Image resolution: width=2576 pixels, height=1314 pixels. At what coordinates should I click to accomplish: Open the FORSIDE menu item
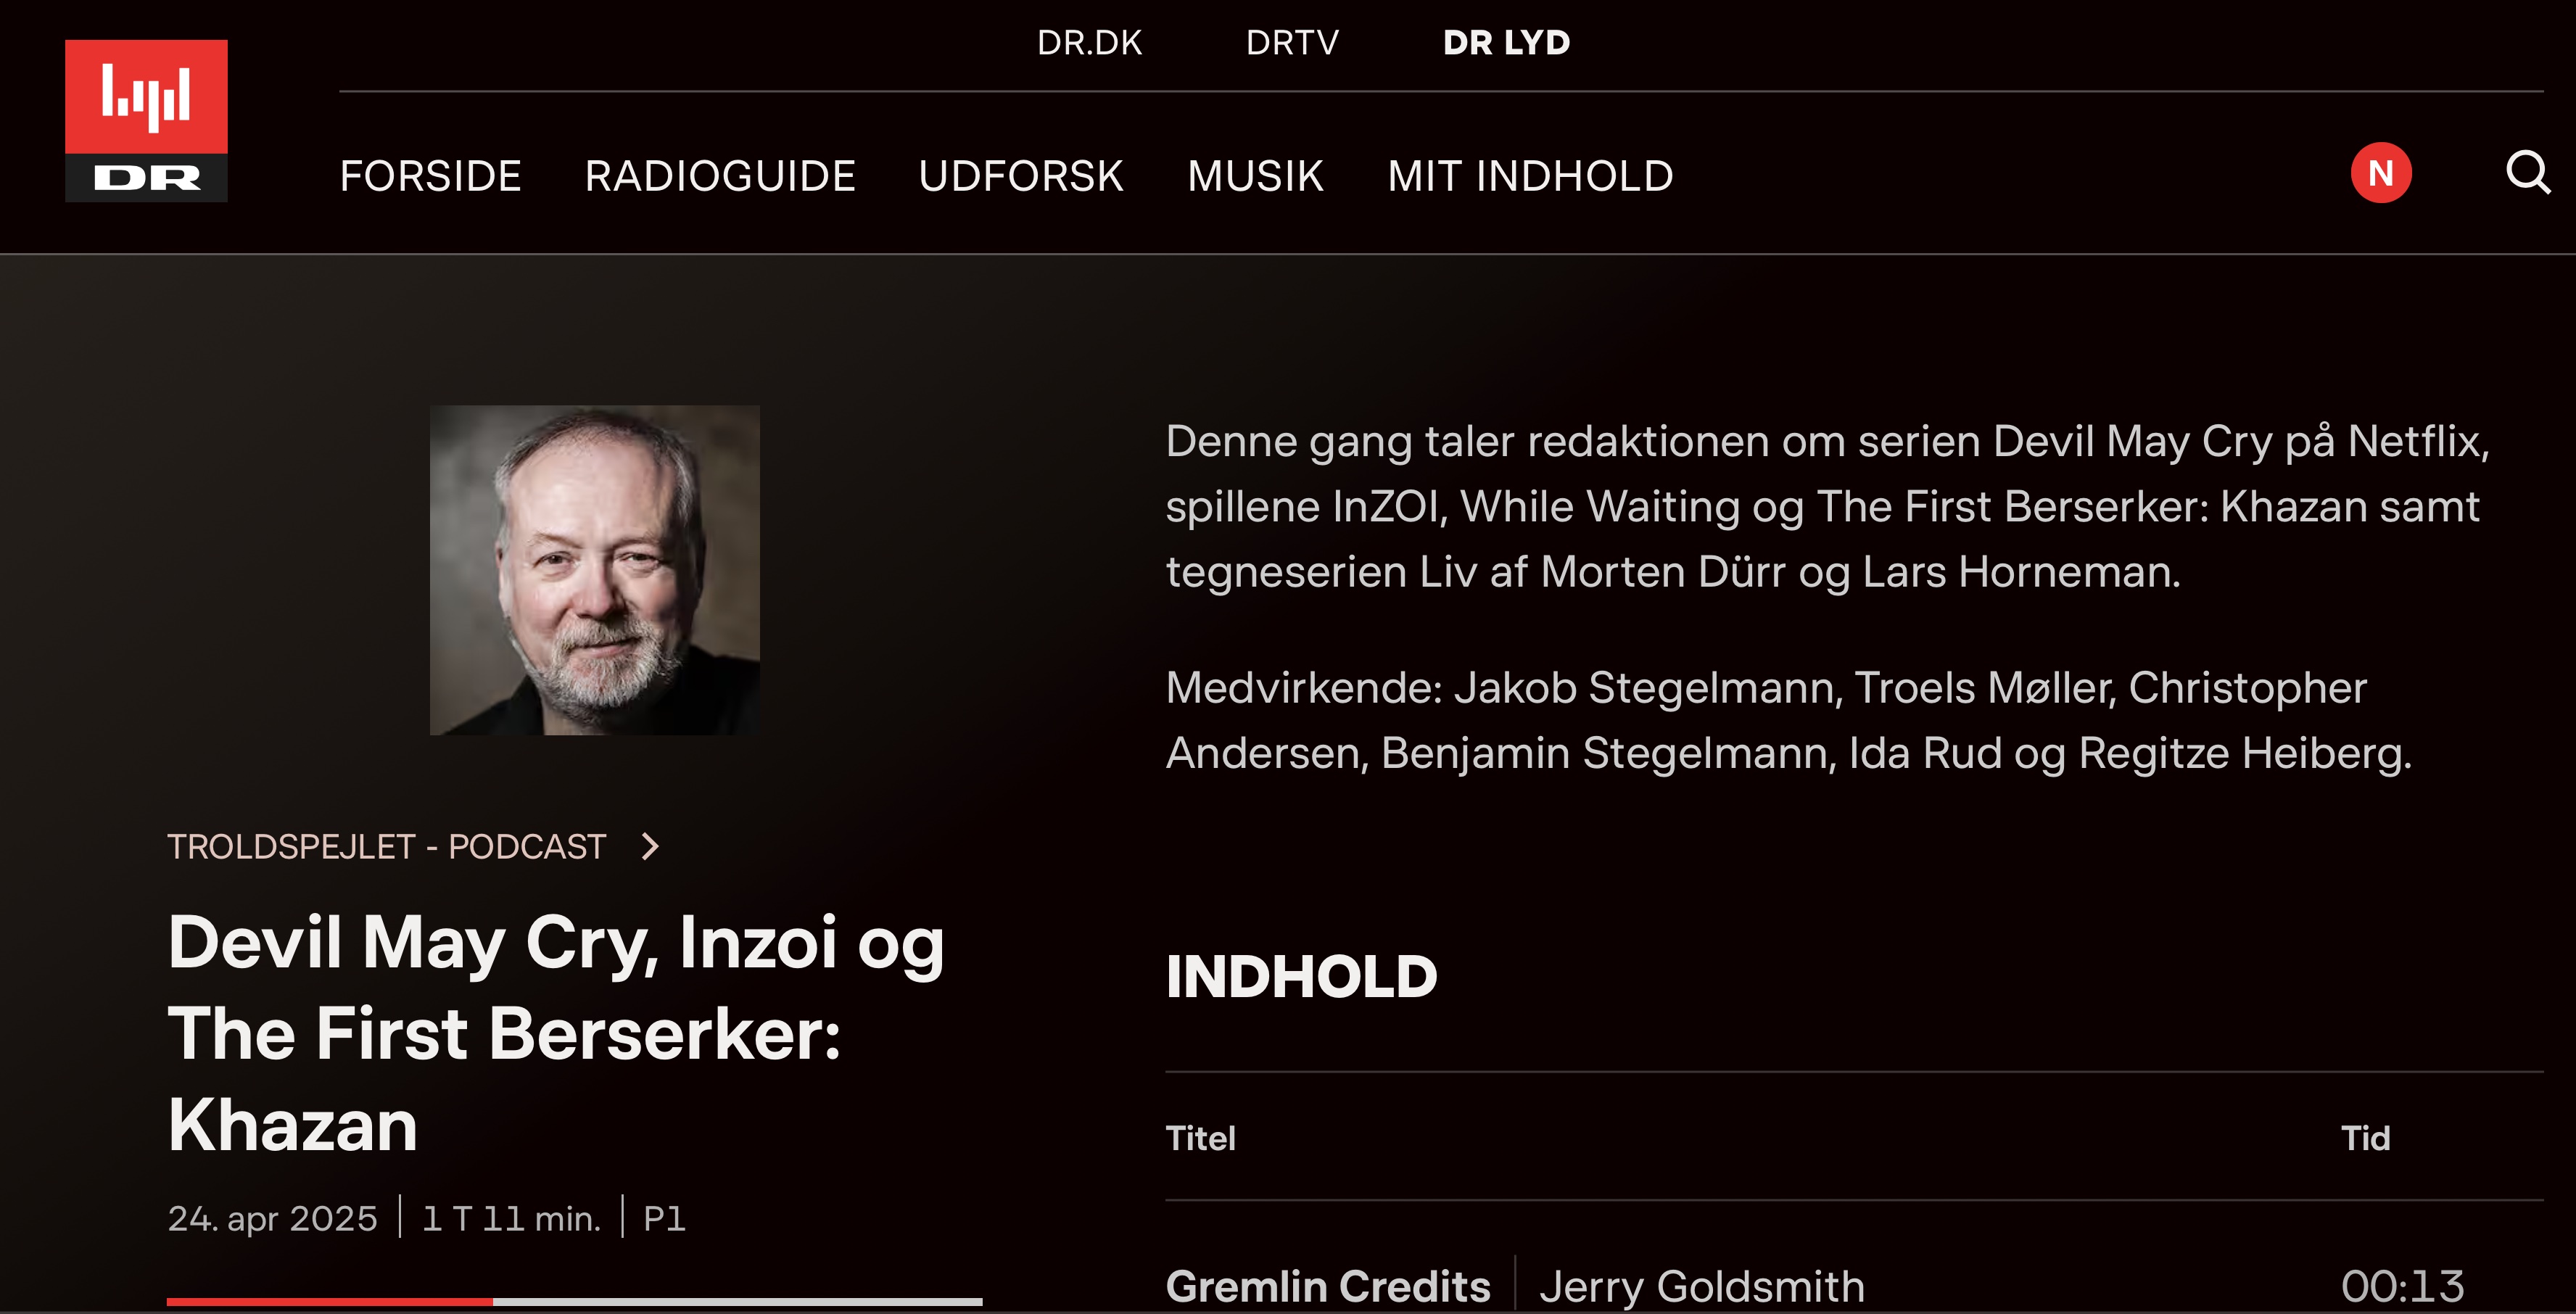point(430,176)
